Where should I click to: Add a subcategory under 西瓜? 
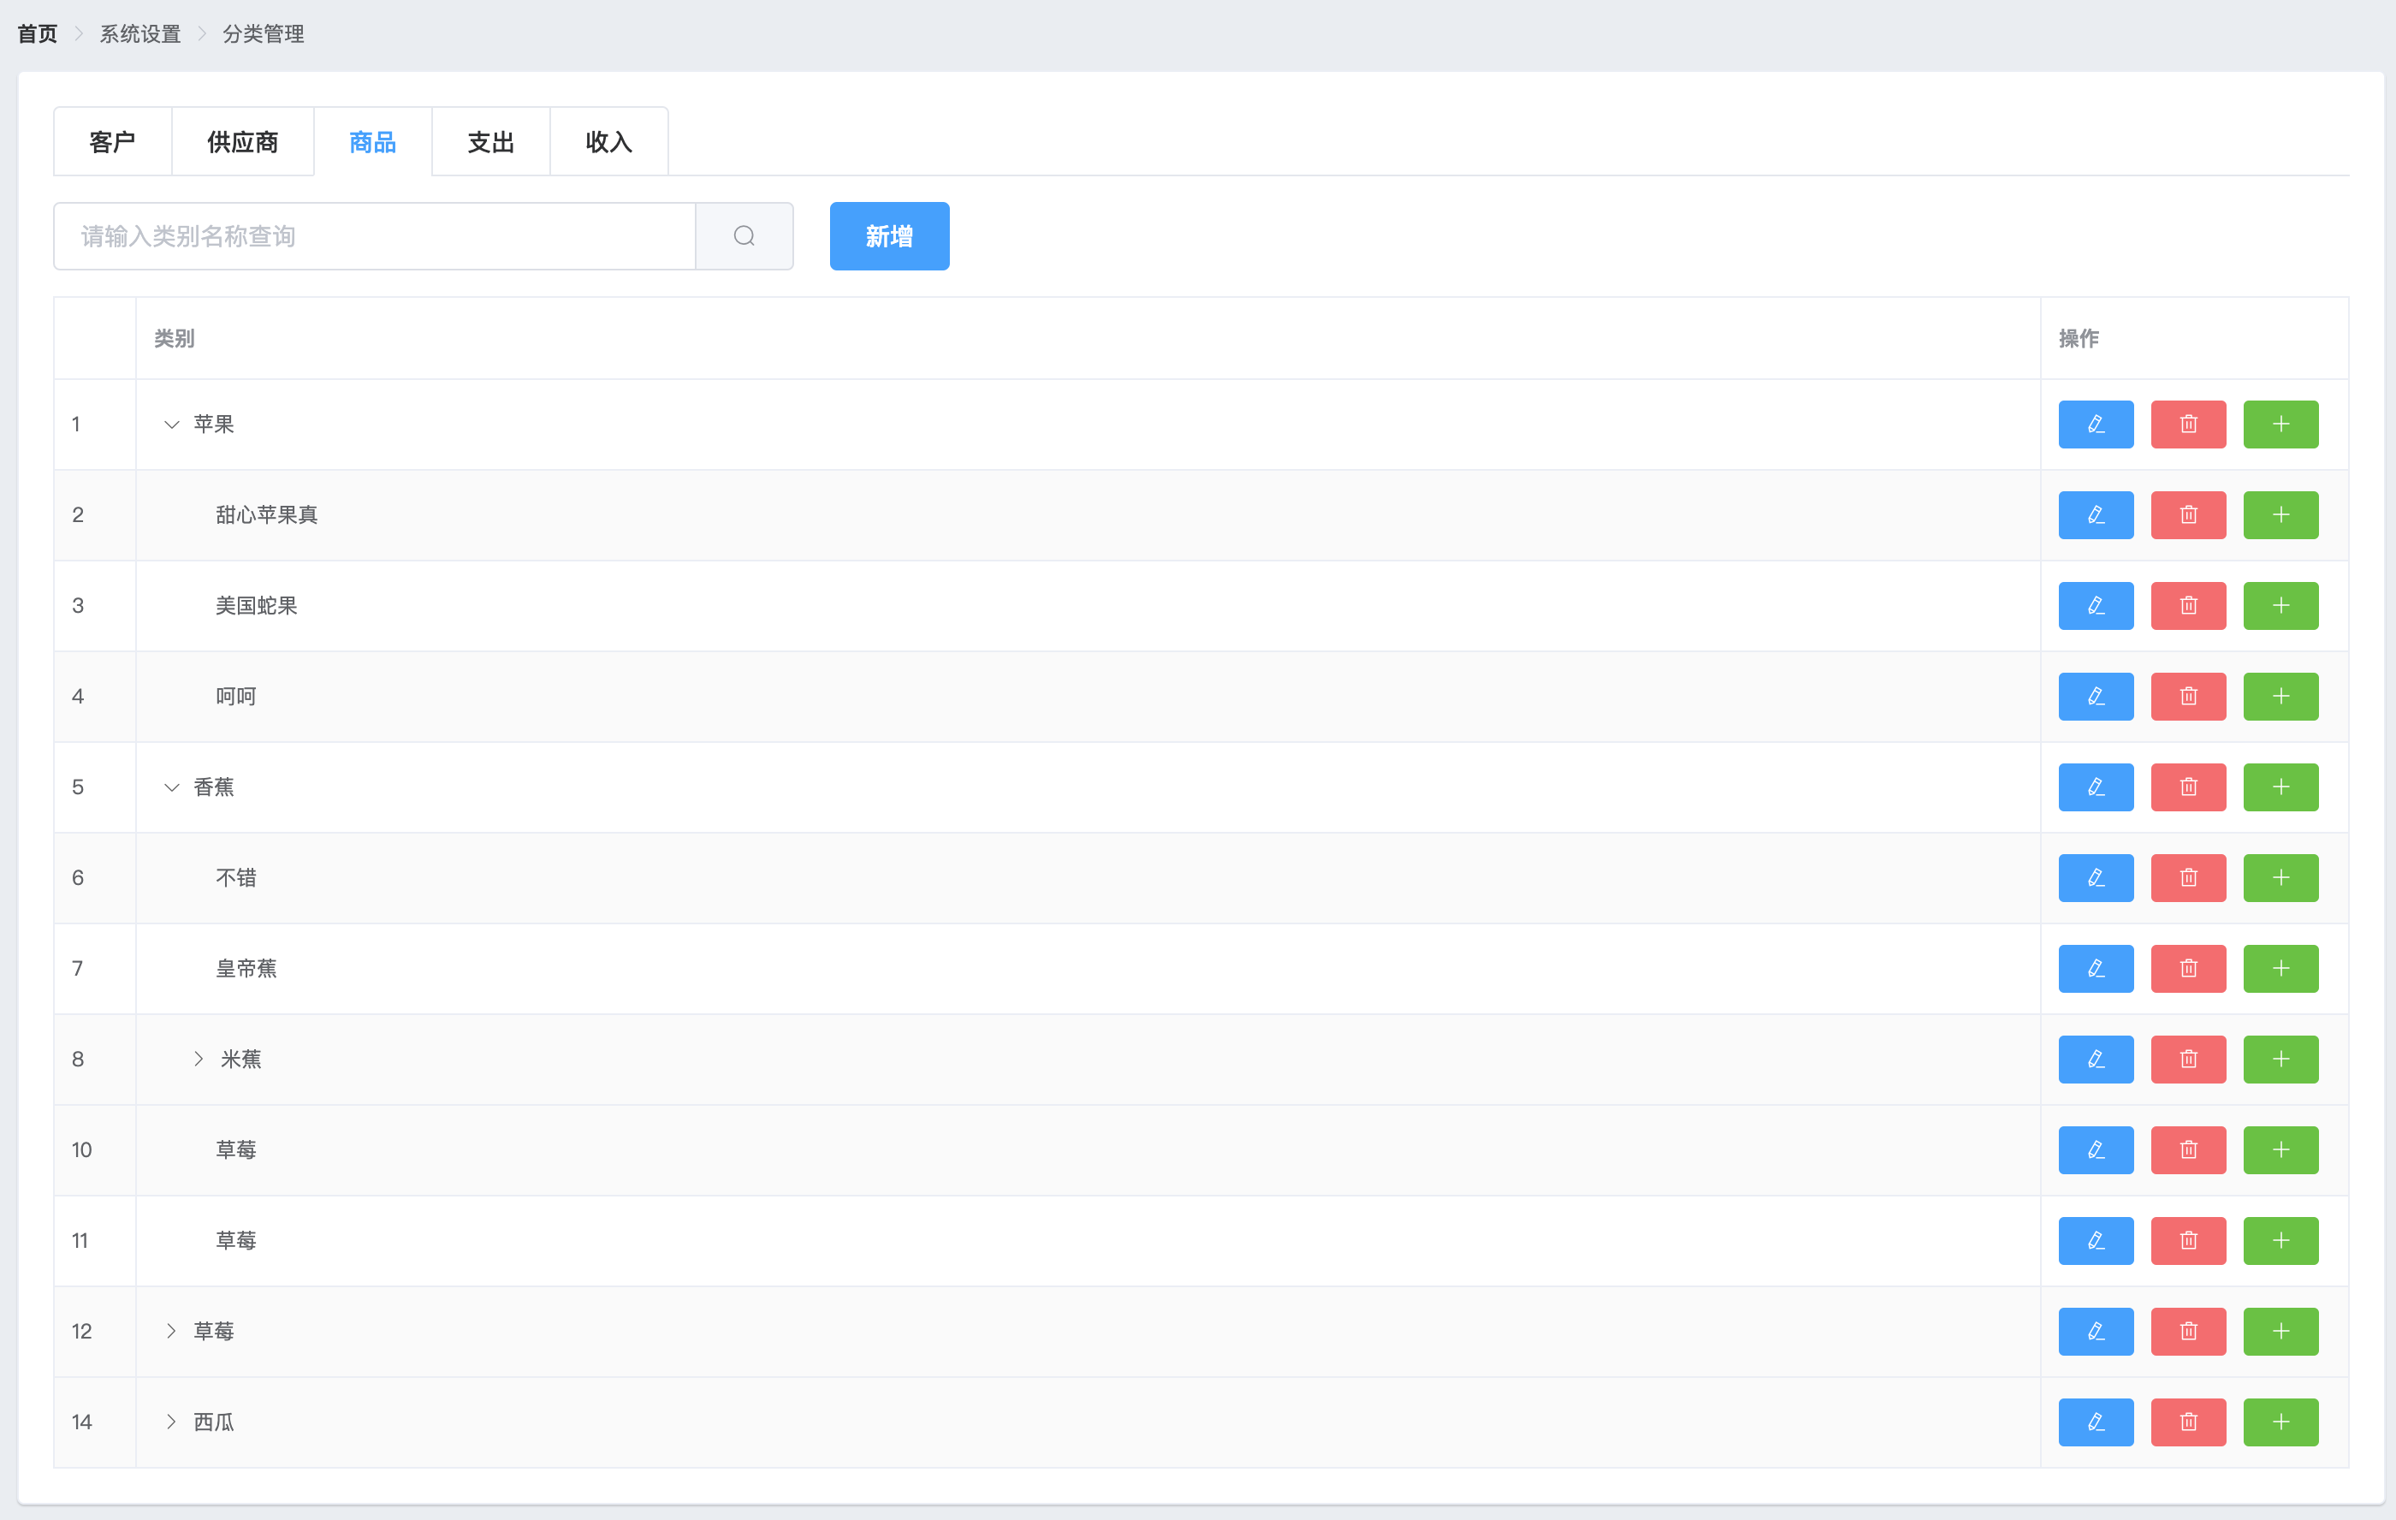coord(2280,1421)
